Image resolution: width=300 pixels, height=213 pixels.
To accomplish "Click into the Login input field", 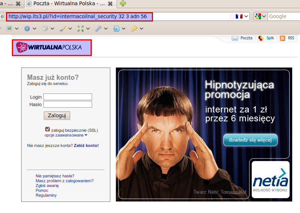I will coord(68,97).
